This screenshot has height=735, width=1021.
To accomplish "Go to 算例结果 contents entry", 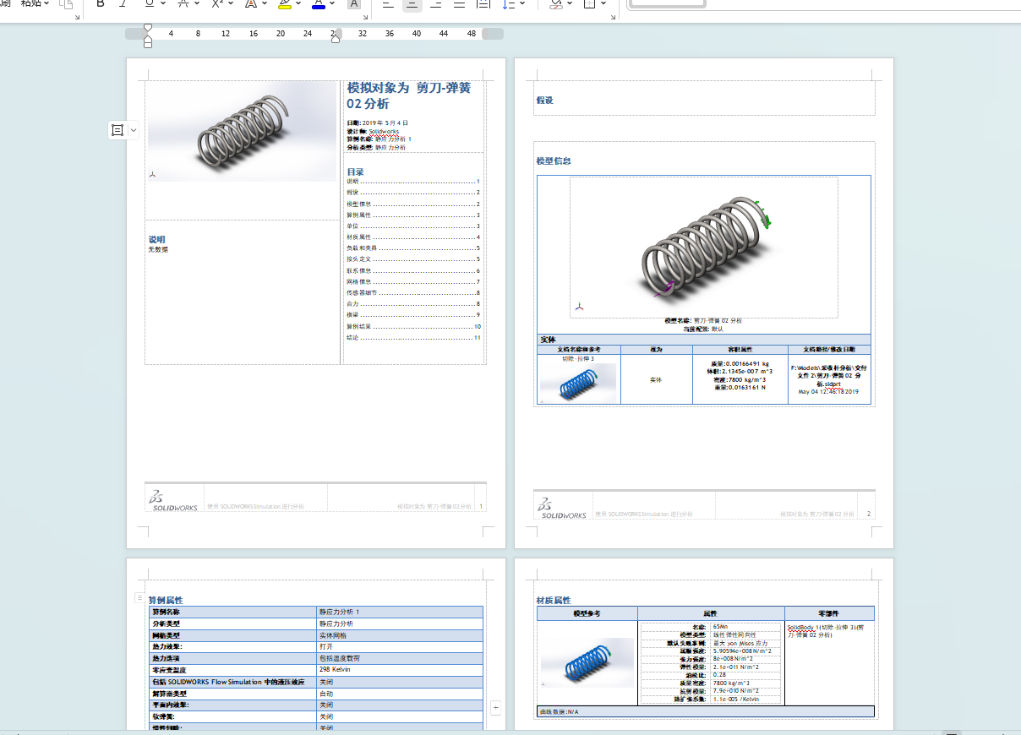I will pyautogui.click(x=413, y=326).
